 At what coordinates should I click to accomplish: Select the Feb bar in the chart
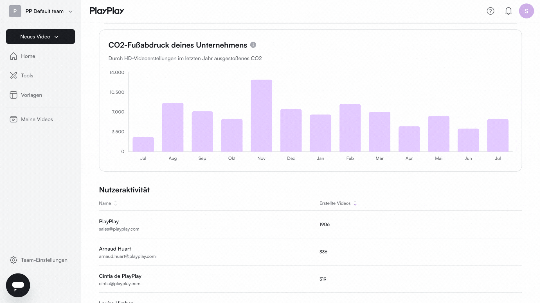(x=350, y=128)
